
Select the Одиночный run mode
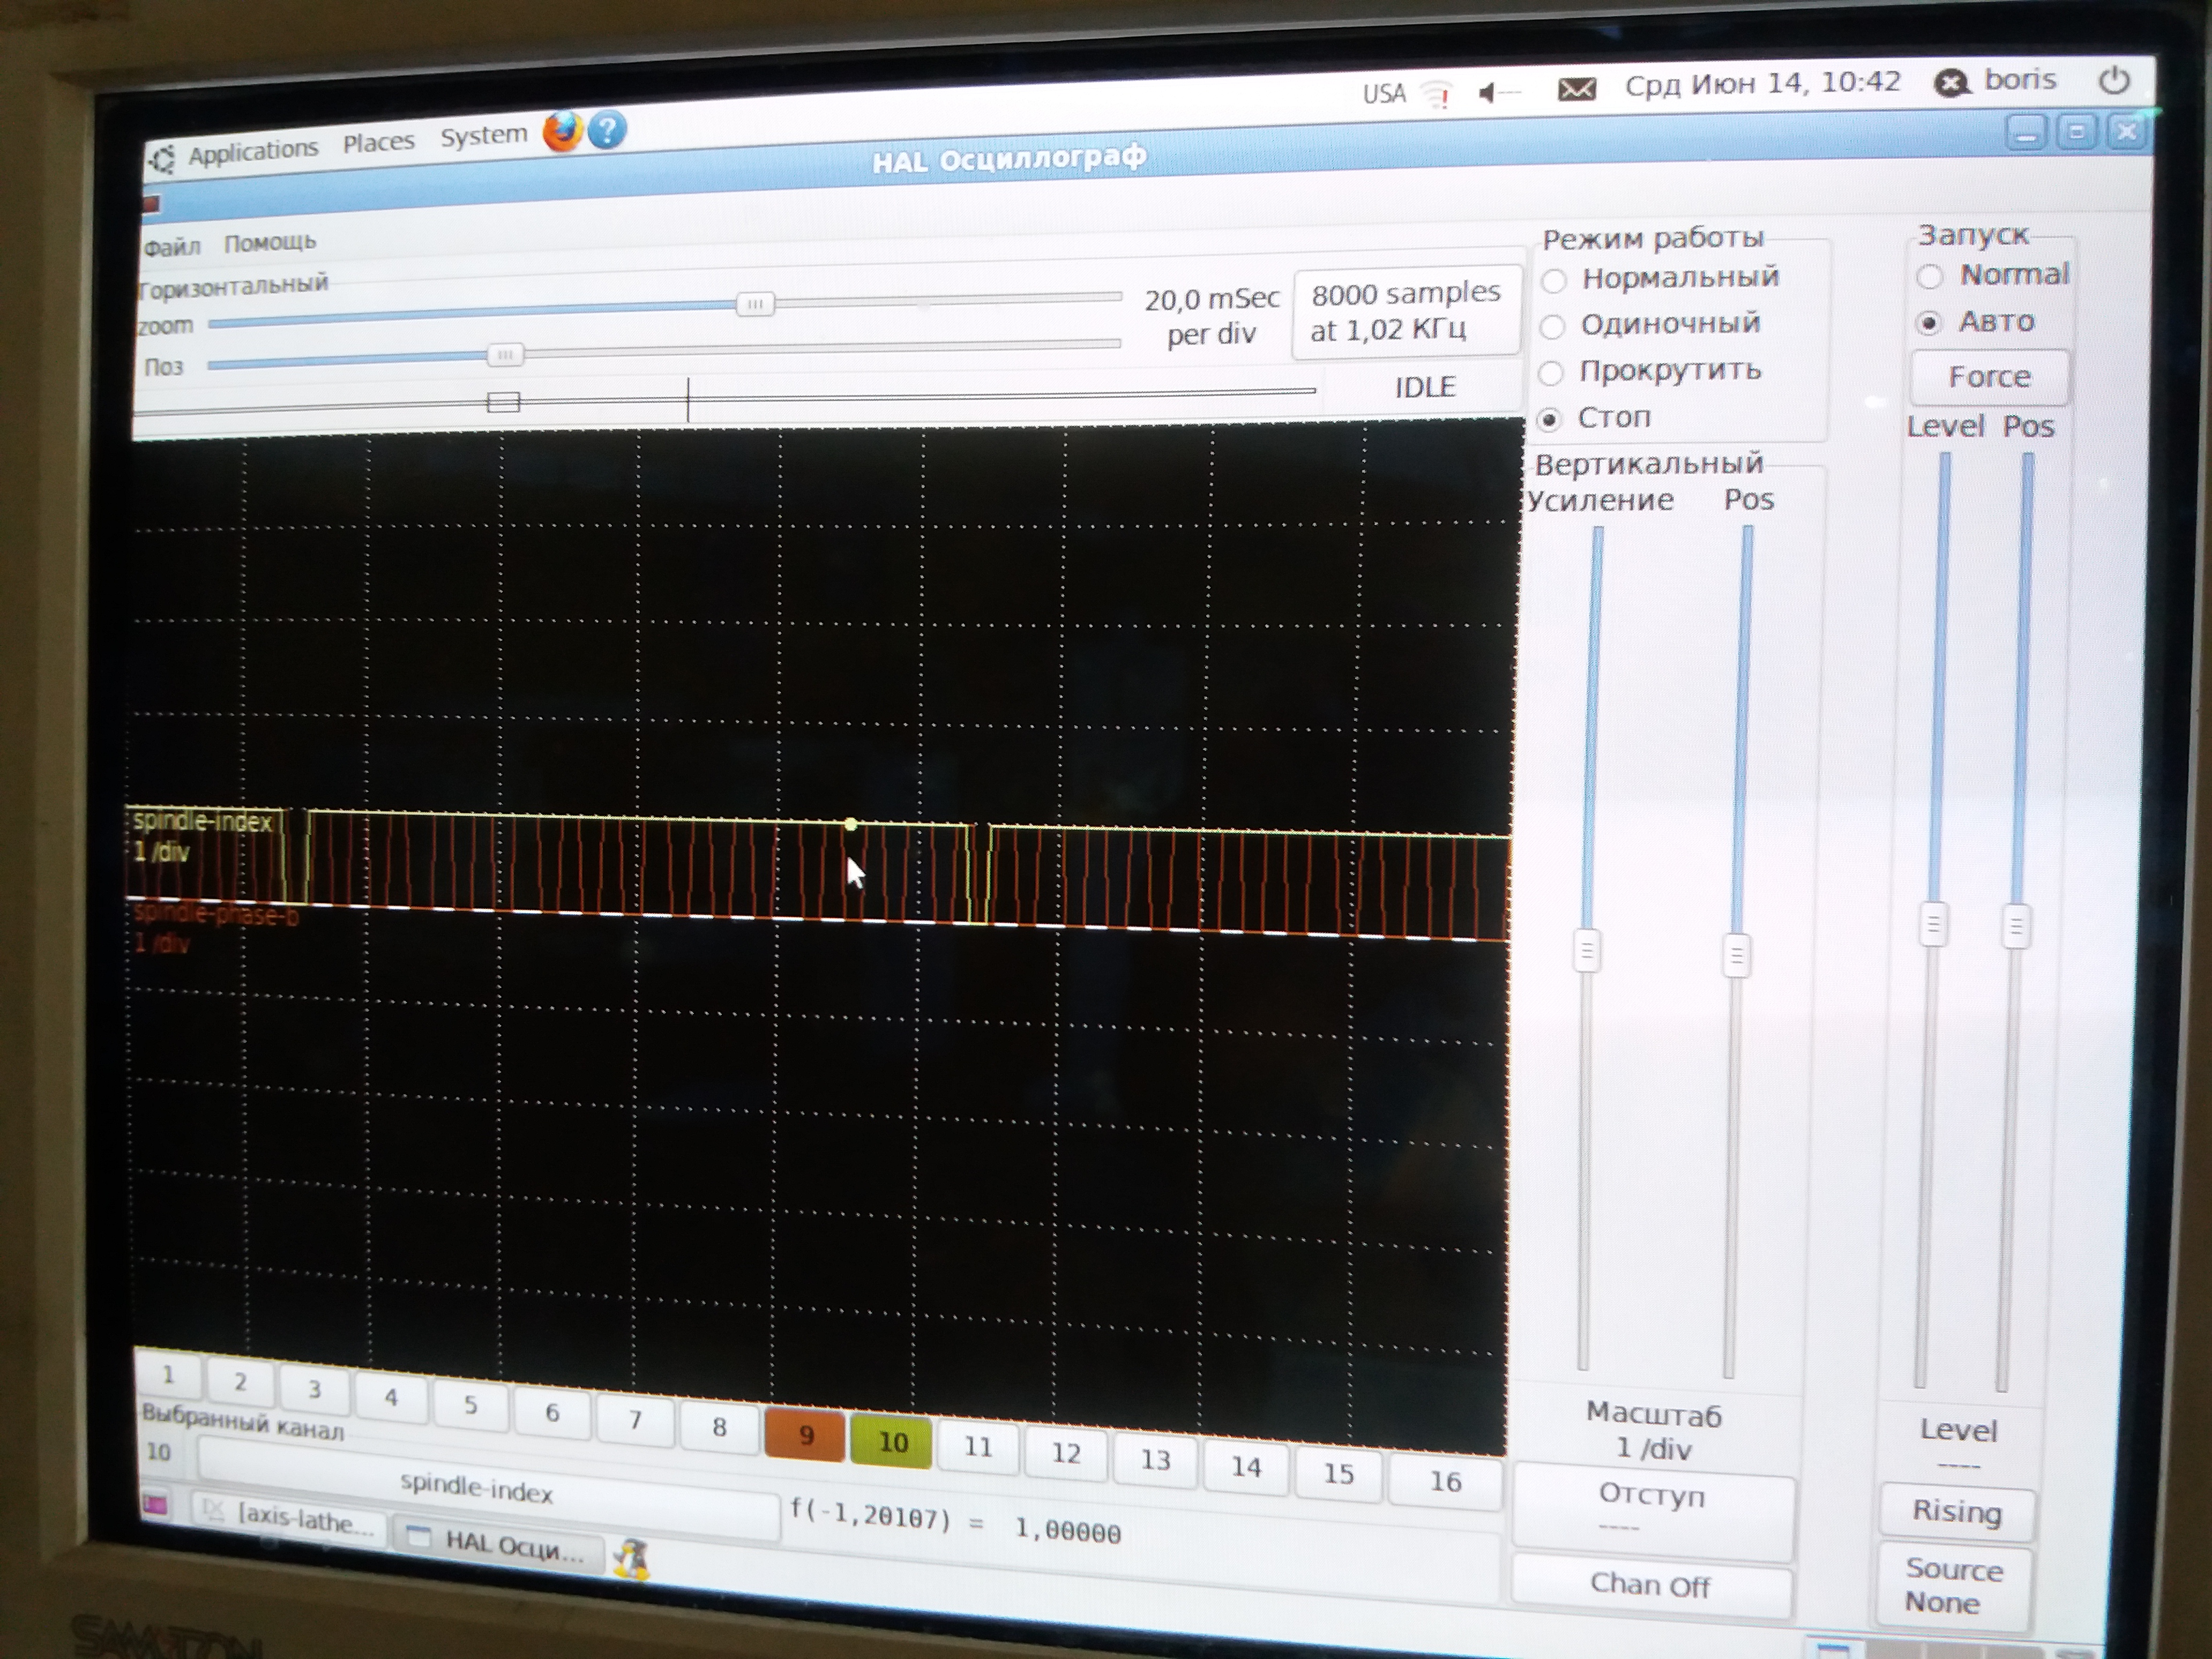pos(1552,327)
